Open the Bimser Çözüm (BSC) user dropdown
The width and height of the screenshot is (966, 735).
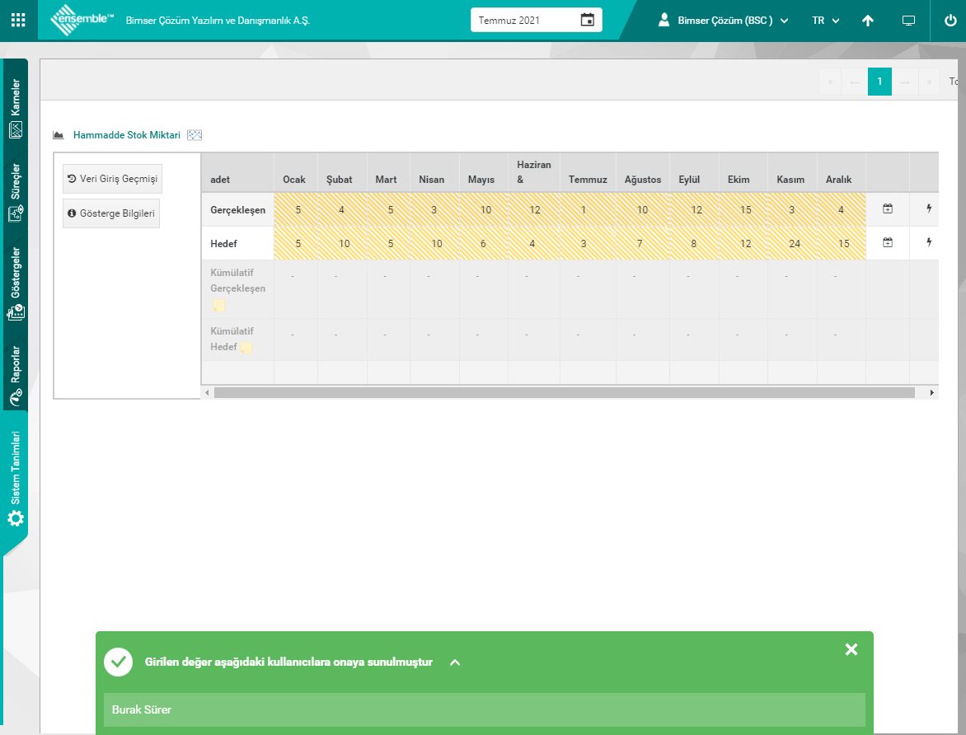(x=724, y=21)
